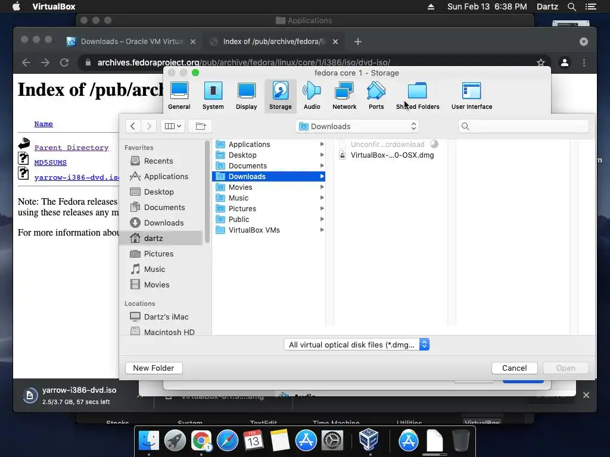Select dartz home in sidebar

click(x=161, y=238)
